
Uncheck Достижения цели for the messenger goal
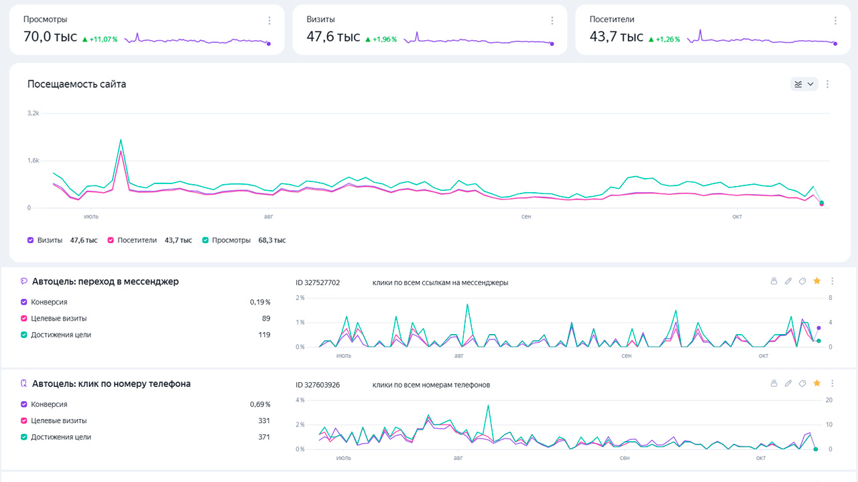click(x=24, y=335)
